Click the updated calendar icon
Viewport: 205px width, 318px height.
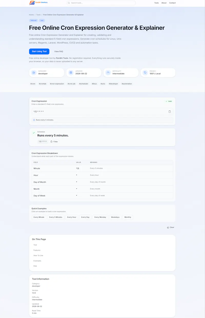(71, 73)
